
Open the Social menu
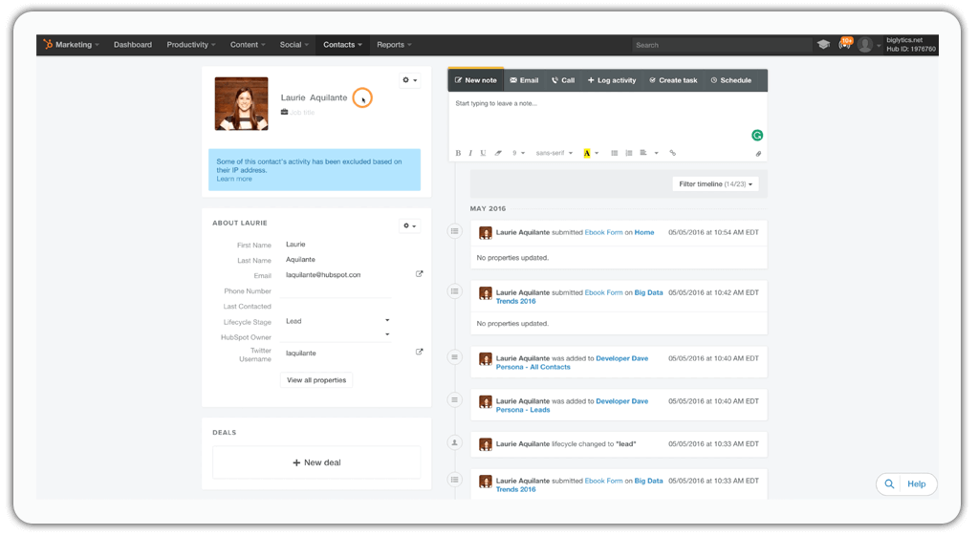(x=293, y=44)
